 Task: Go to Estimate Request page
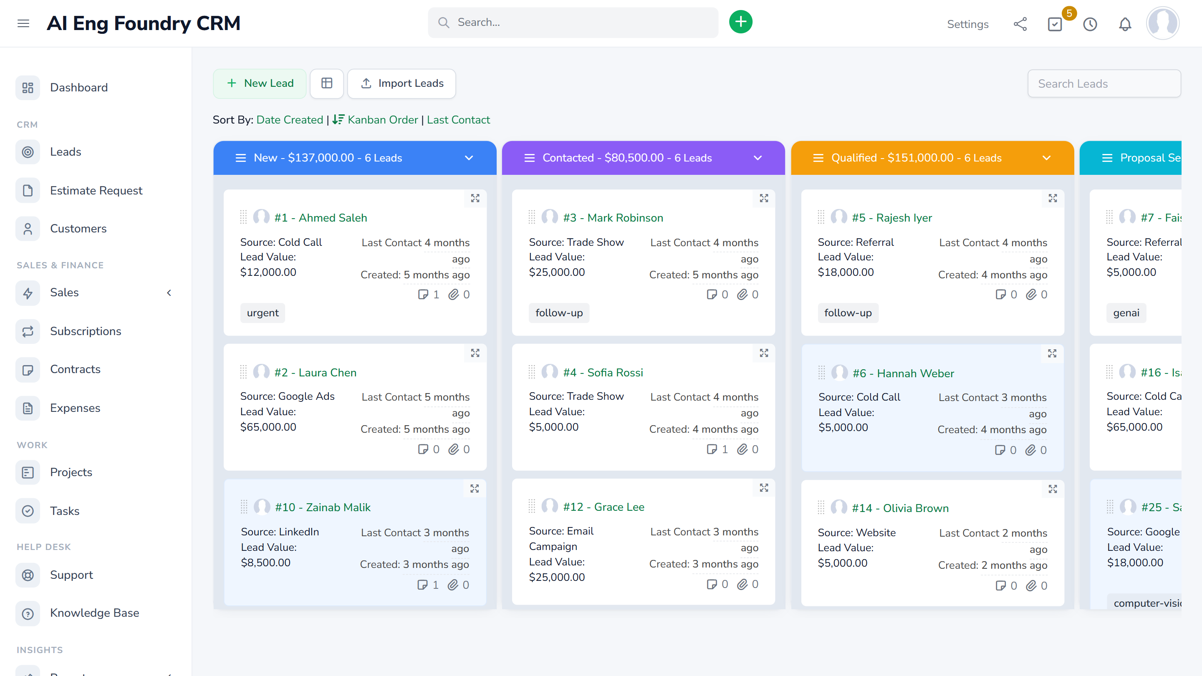pos(96,190)
